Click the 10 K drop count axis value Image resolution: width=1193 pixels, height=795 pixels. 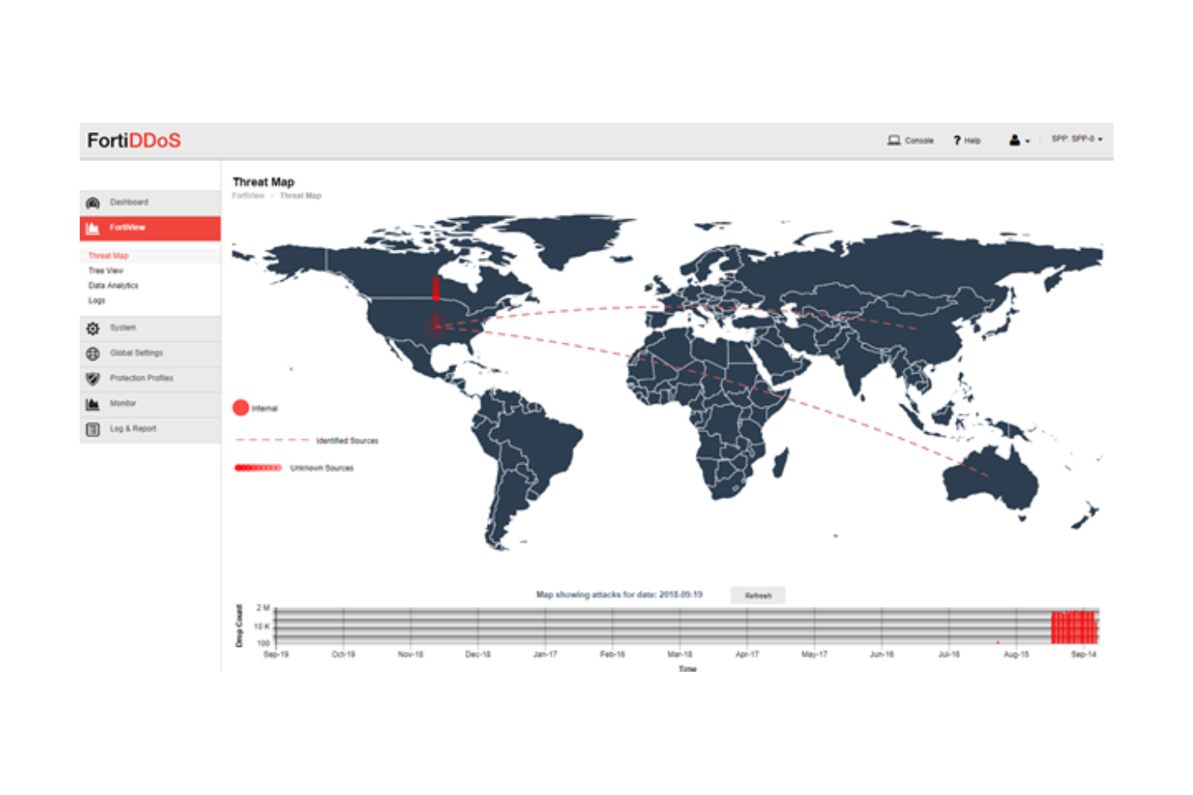click(262, 627)
